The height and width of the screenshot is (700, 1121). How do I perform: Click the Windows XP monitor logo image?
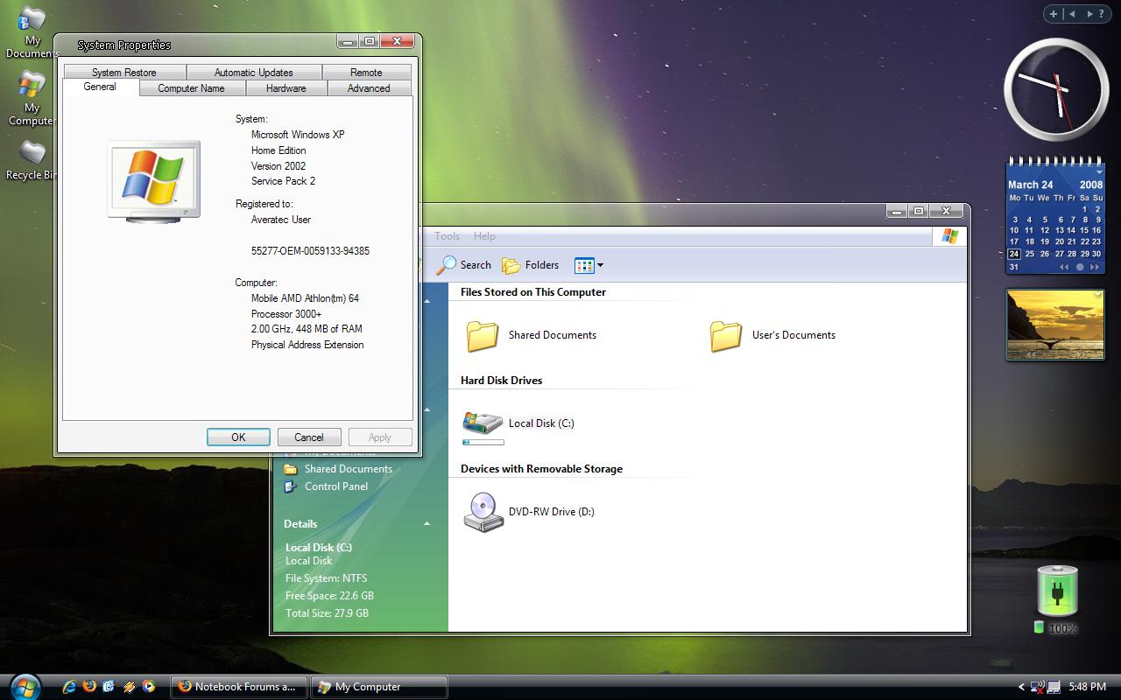(x=154, y=181)
